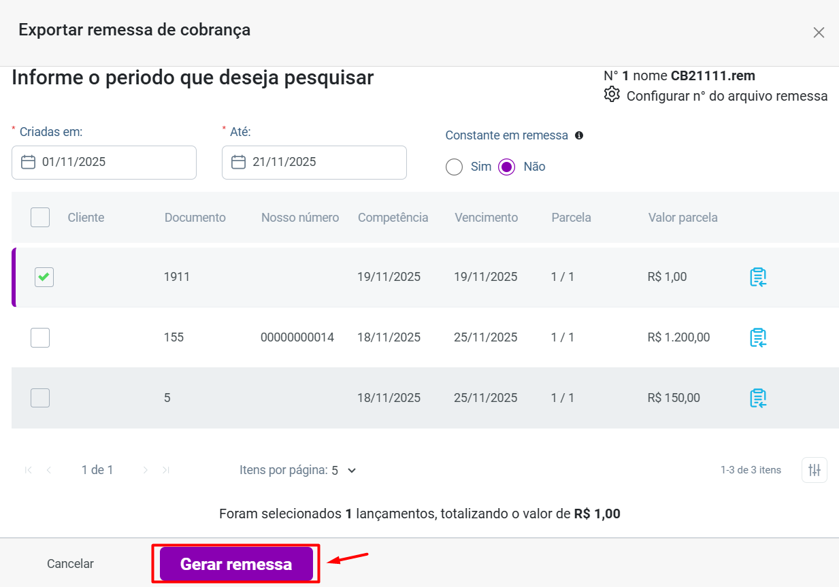Click the Criadas em date field 01/11/2025

[x=104, y=163]
